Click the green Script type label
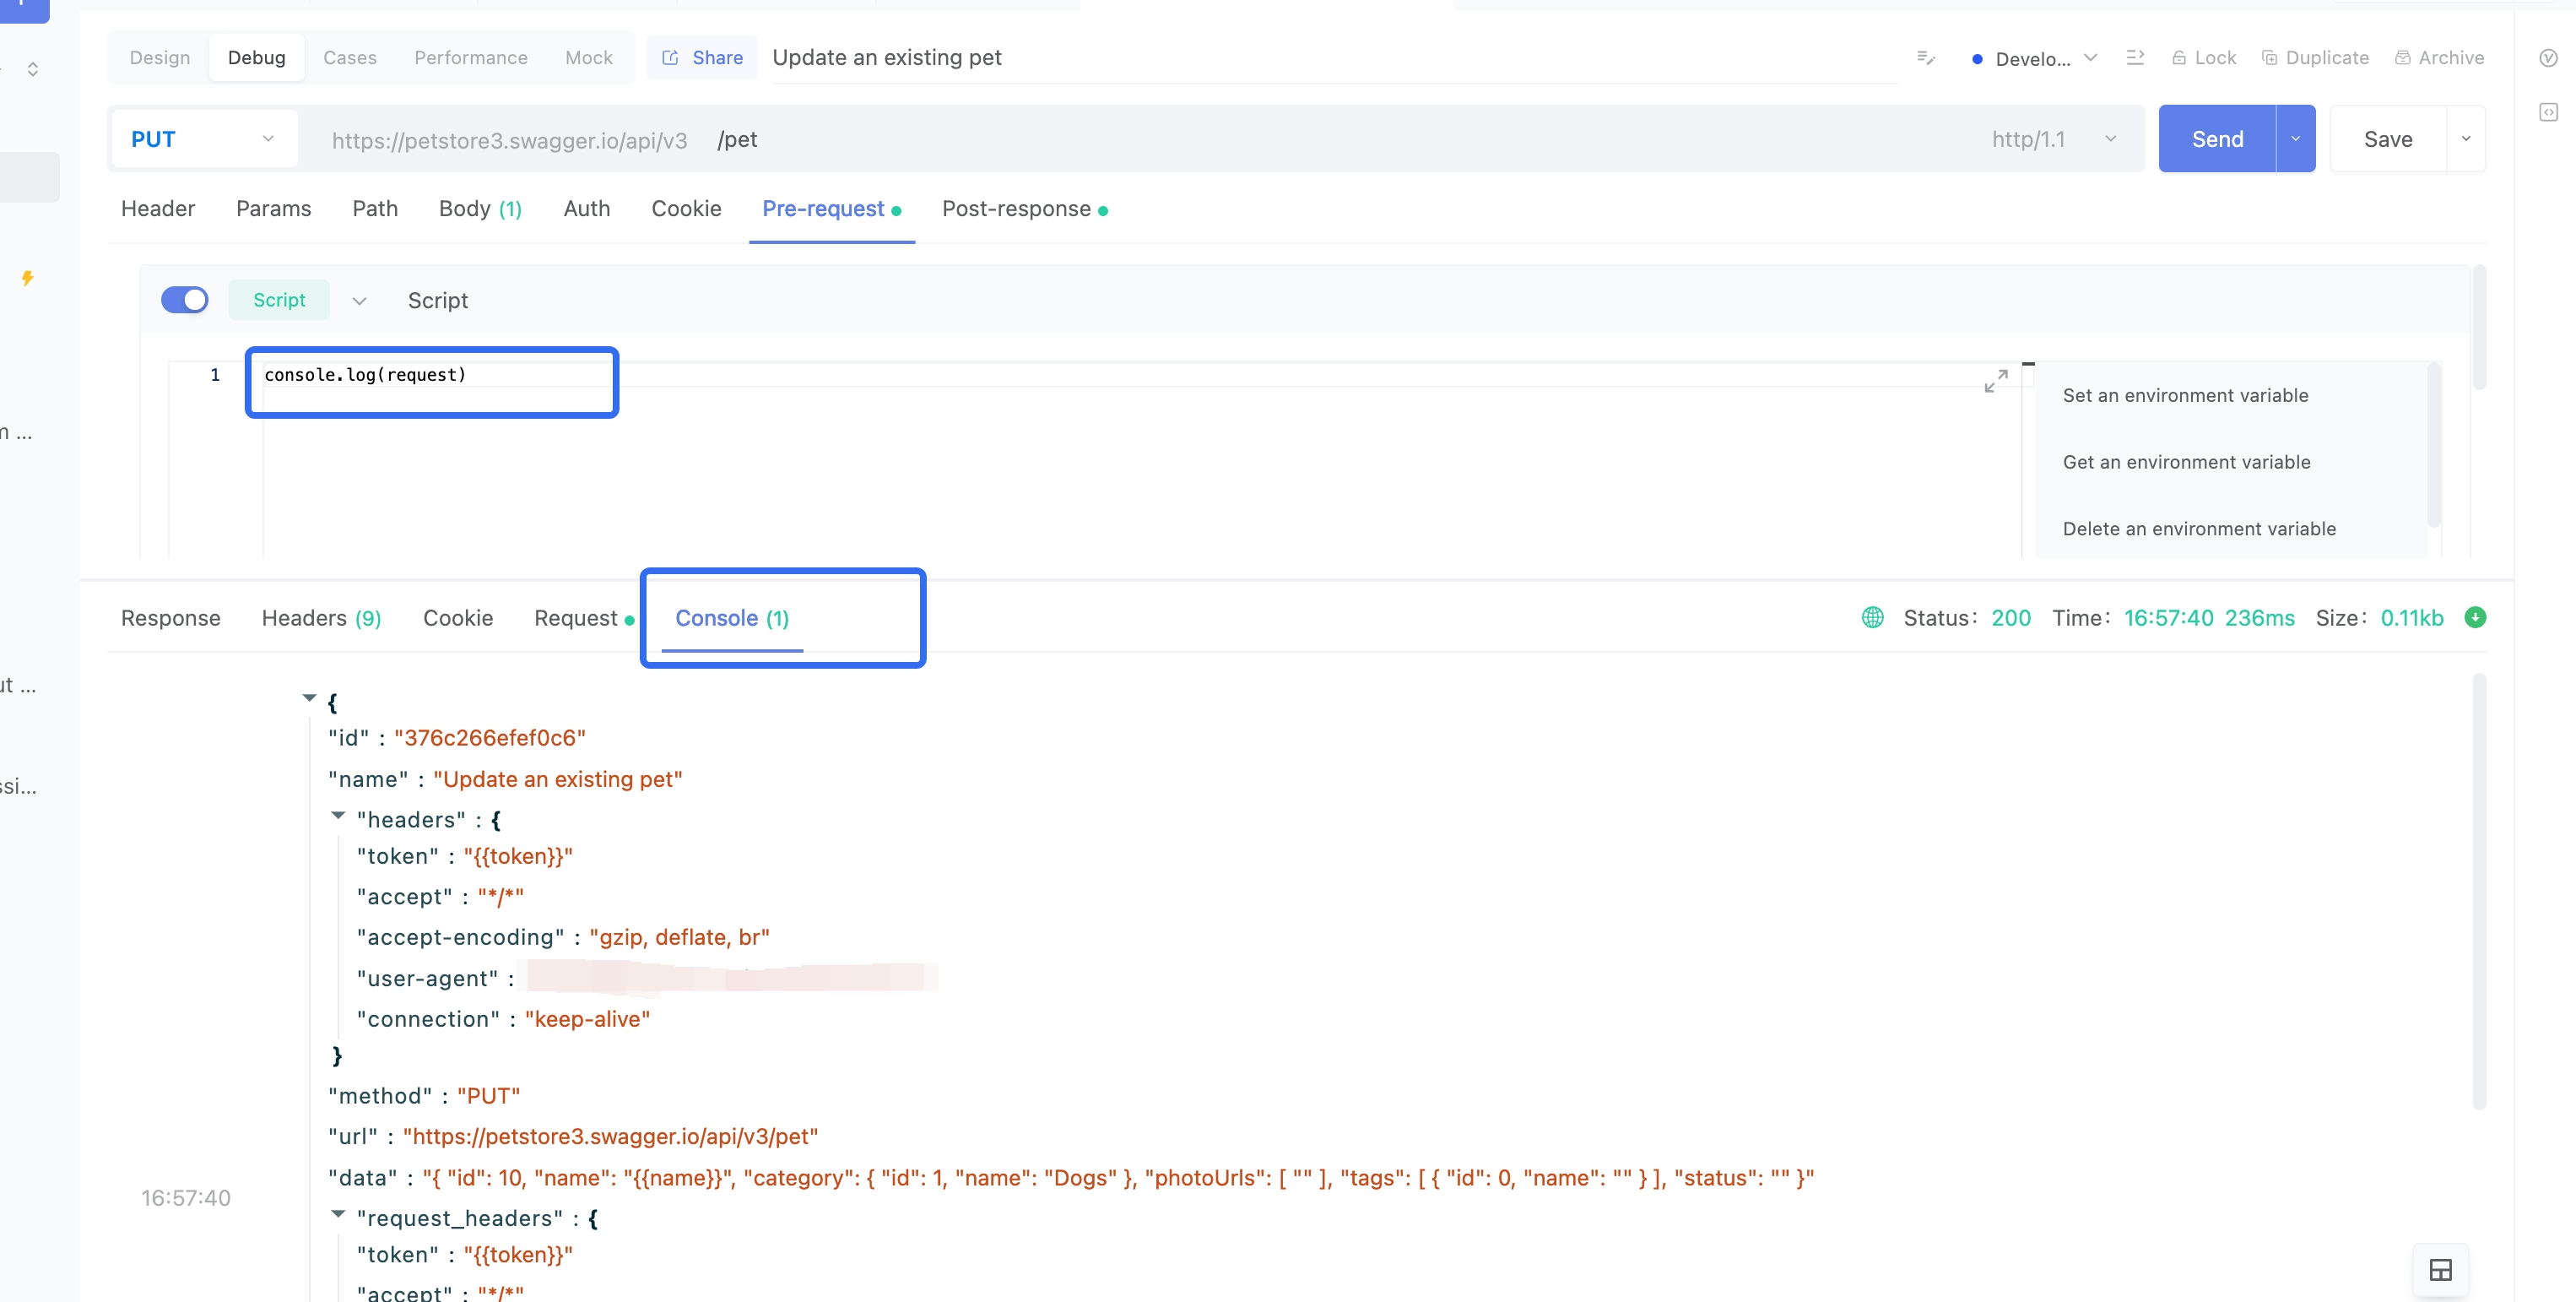2576x1302 pixels. (279, 300)
